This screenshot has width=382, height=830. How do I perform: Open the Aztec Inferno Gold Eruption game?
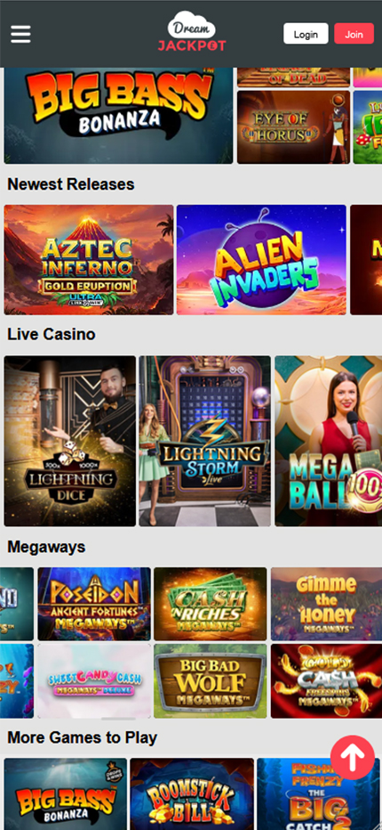pyautogui.click(x=89, y=260)
